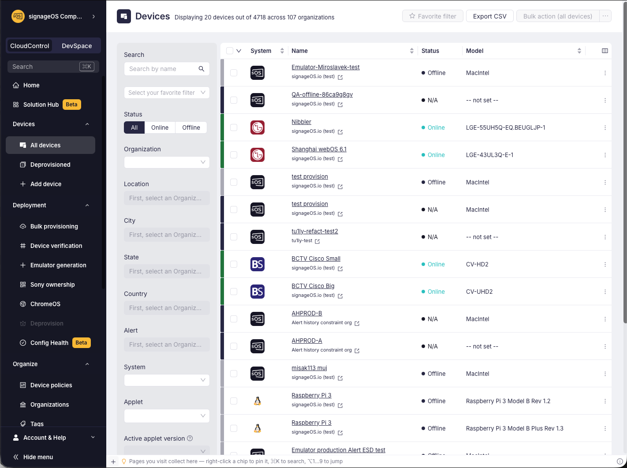Sort by Model column arrows
The image size is (627, 468).
pyautogui.click(x=579, y=51)
